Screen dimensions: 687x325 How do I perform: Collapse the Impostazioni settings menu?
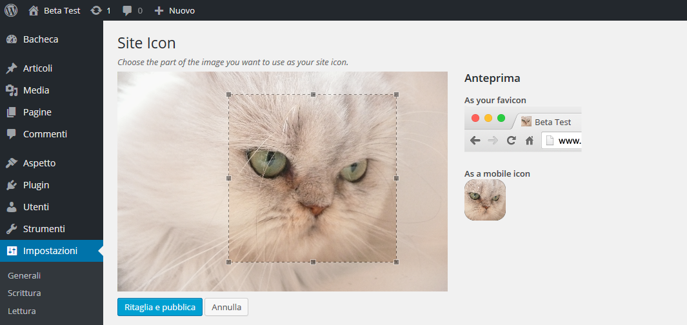pos(50,251)
